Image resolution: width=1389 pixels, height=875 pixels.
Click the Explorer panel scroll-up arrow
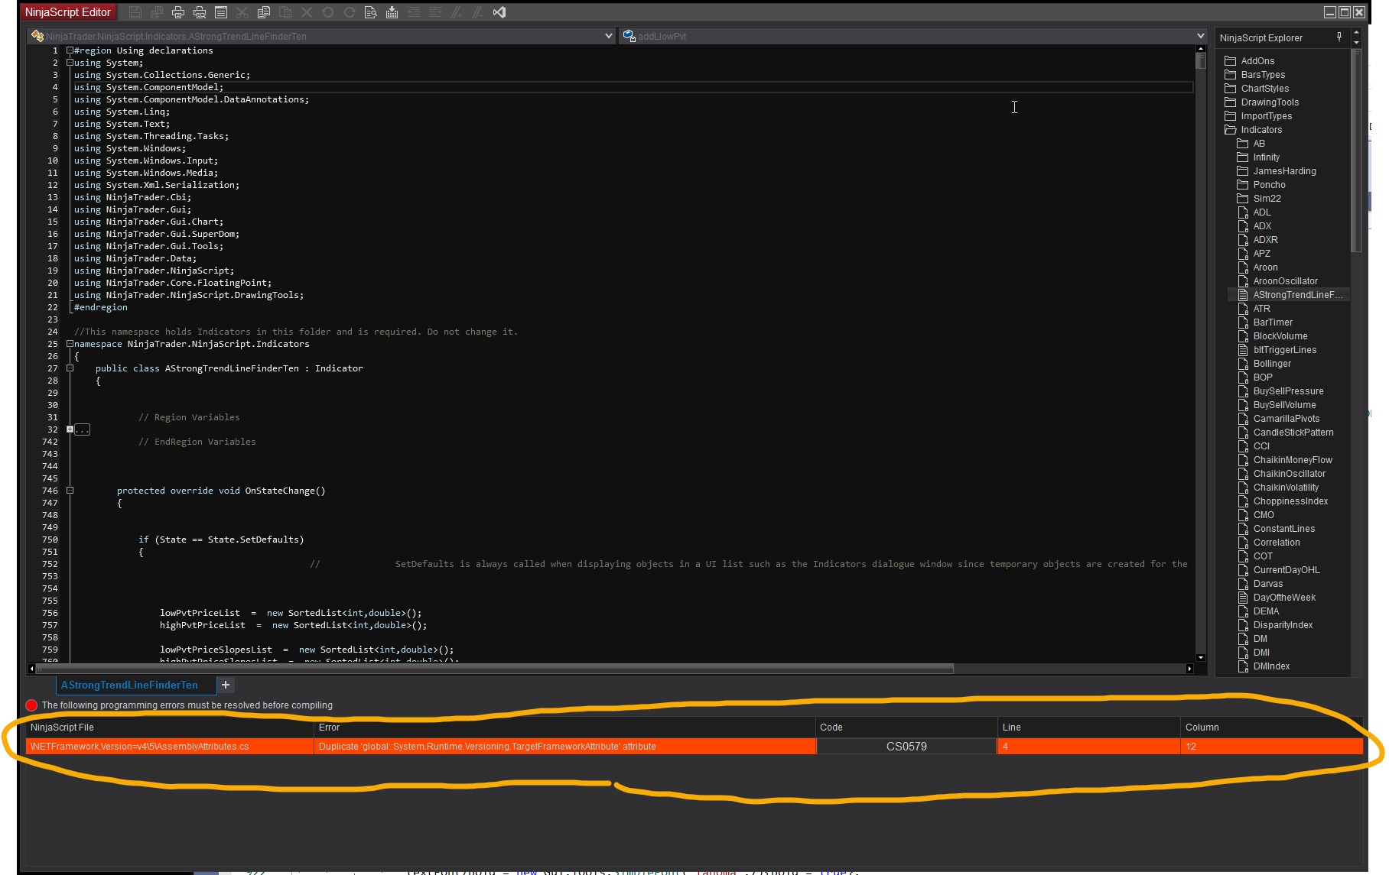1356,33
